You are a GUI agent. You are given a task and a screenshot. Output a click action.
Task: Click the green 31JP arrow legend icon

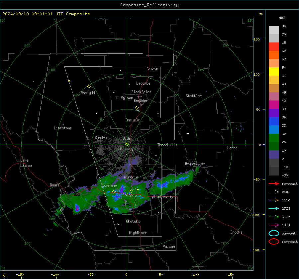click(x=274, y=217)
